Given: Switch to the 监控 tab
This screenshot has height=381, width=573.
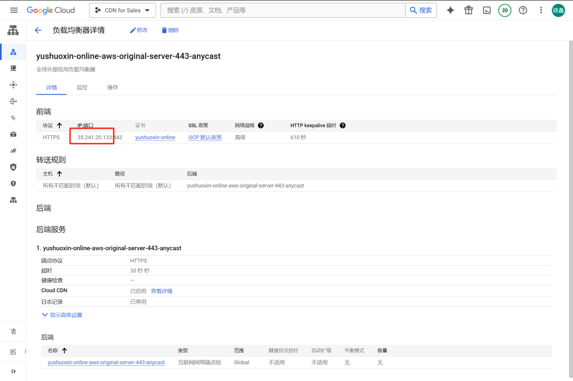Looking at the screenshot, I should (x=82, y=88).
